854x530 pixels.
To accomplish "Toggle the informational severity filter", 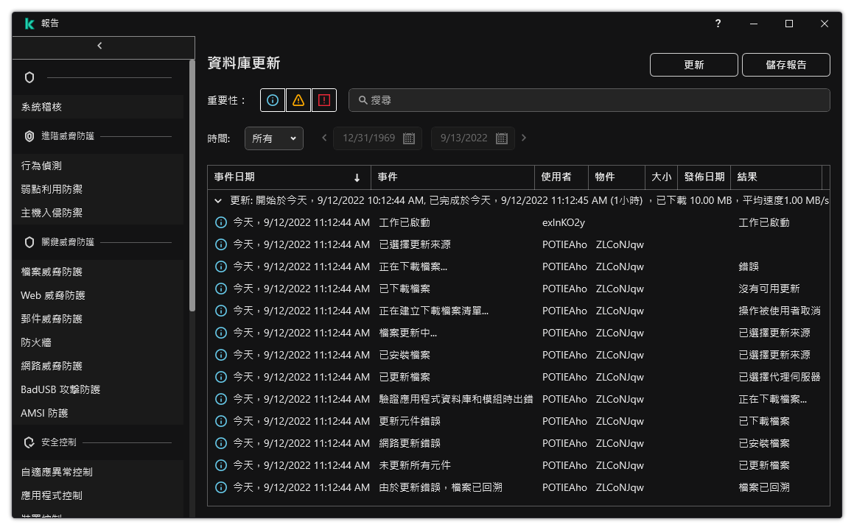I will point(272,99).
